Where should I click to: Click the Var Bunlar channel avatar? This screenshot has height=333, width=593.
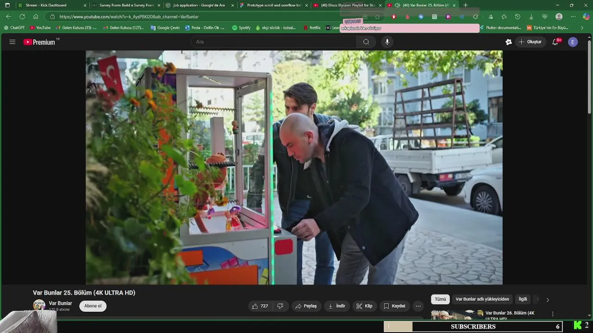39,306
